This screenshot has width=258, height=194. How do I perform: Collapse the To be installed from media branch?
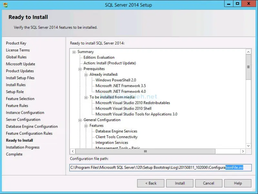point(85,97)
